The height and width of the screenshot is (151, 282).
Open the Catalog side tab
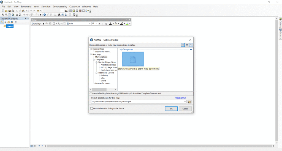[280, 23]
